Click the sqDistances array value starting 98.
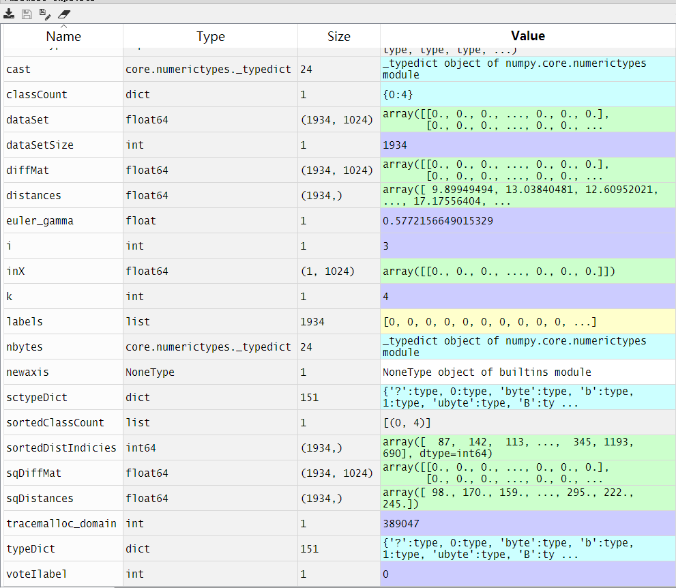The height and width of the screenshot is (588, 676). point(528,498)
